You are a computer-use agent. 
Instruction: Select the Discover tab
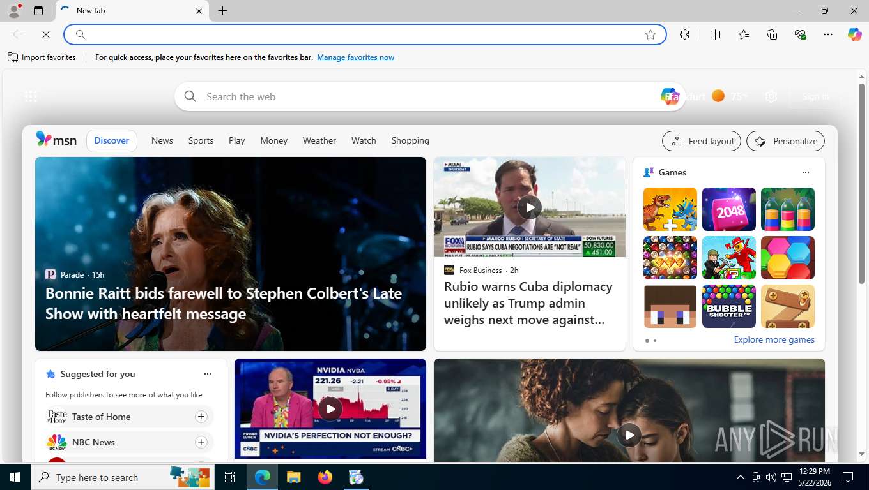click(112, 140)
